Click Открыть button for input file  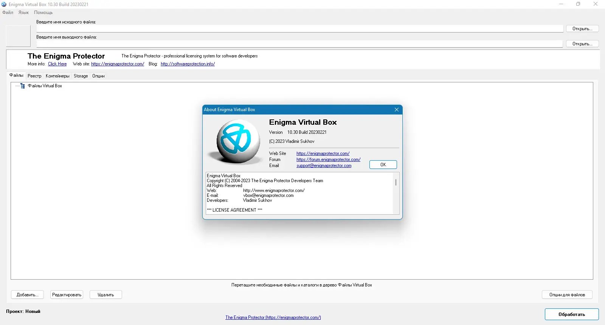click(x=582, y=29)
